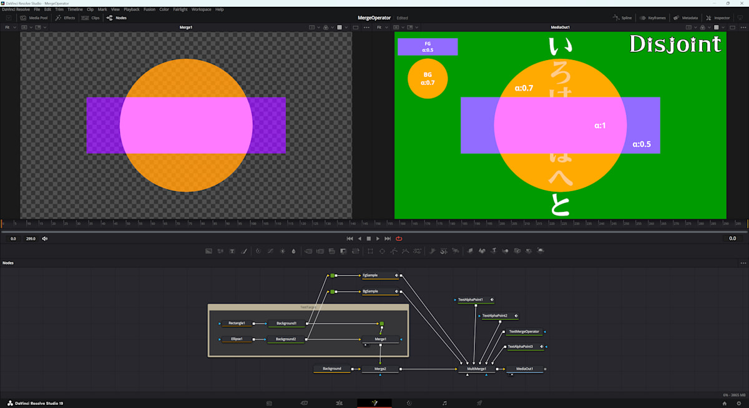This screenshot has width=749, height=408.
Task: Switch to the Media page
Action: tap(269, 403)
